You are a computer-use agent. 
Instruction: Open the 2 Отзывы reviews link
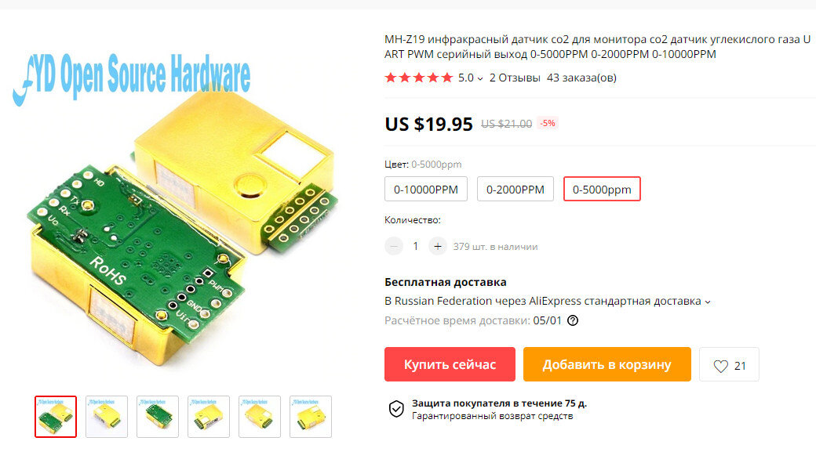pos(515,78)
